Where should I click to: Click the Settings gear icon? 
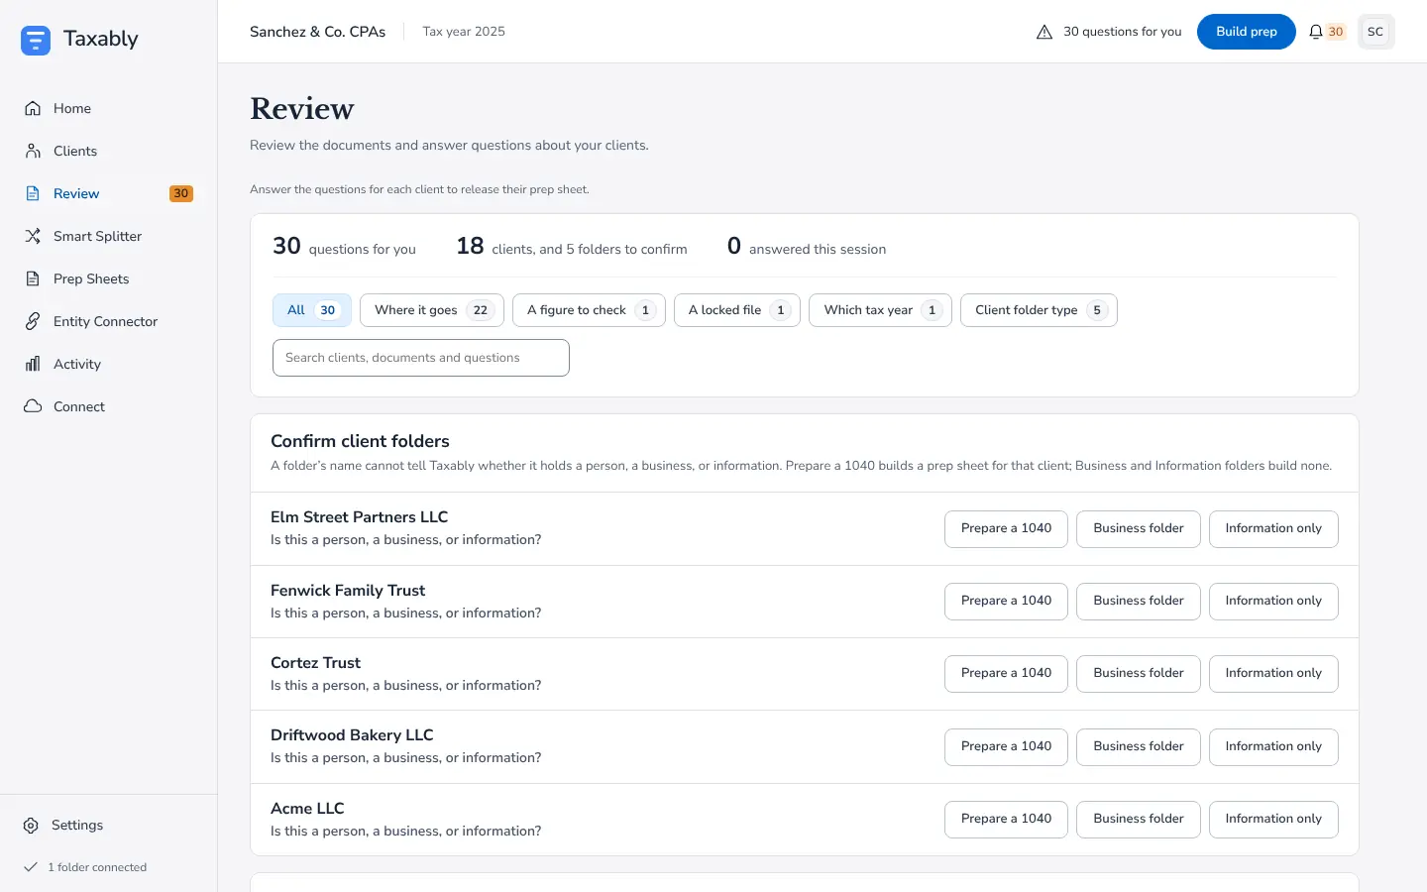pyautogui.click(x=31, y=825)
